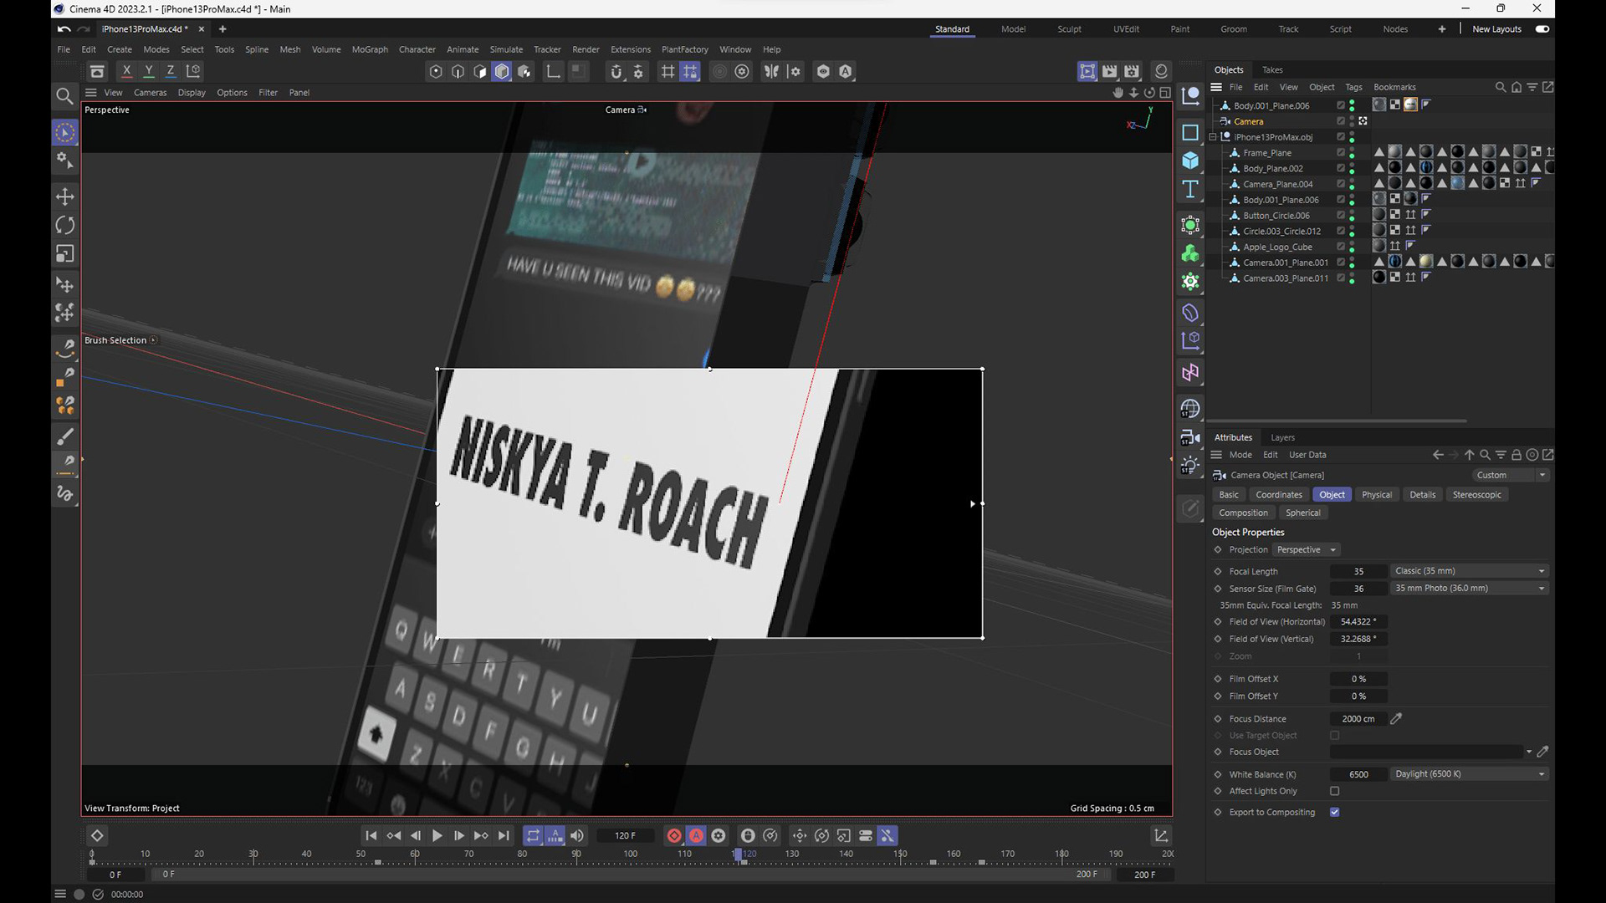Add a new layout with plus button
Screen dimensions: 1606x903
tap(1442, 29)
